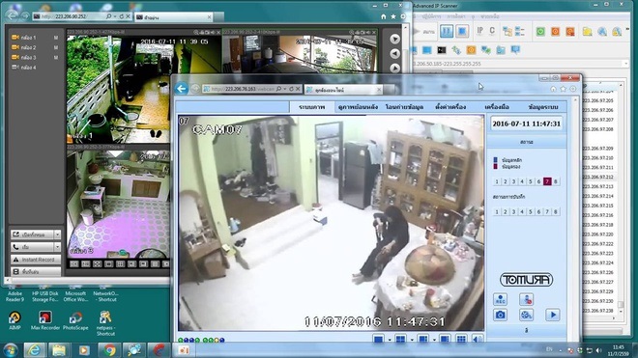Click the IP toolbar icon in Advanced IP Scanner

pyautogui.click(x=480, y=31)
